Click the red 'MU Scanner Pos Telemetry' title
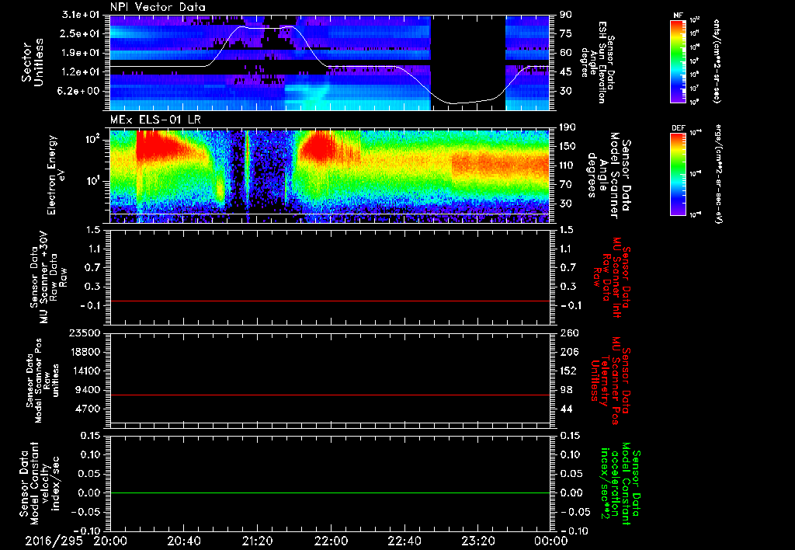 pos(610,381)
